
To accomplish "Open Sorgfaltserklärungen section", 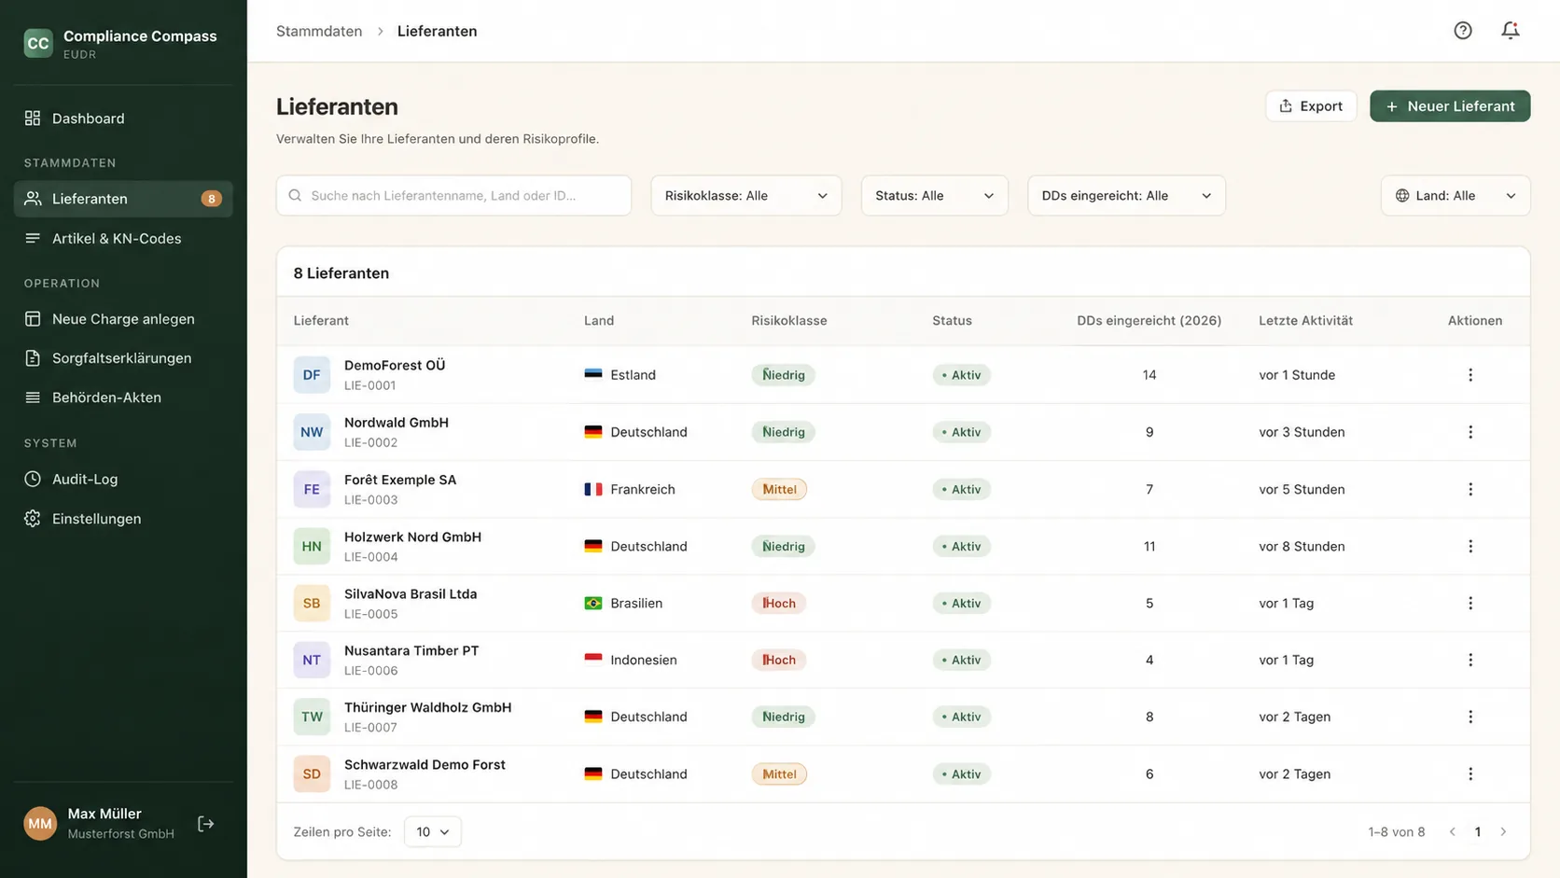I will [123, 358].
